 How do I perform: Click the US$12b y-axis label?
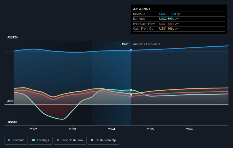click(x=12, y=37)
